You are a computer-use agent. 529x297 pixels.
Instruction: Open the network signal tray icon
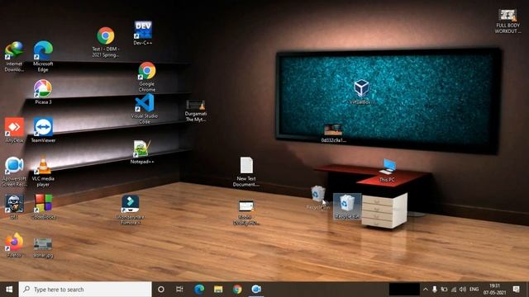click(454, 290)
